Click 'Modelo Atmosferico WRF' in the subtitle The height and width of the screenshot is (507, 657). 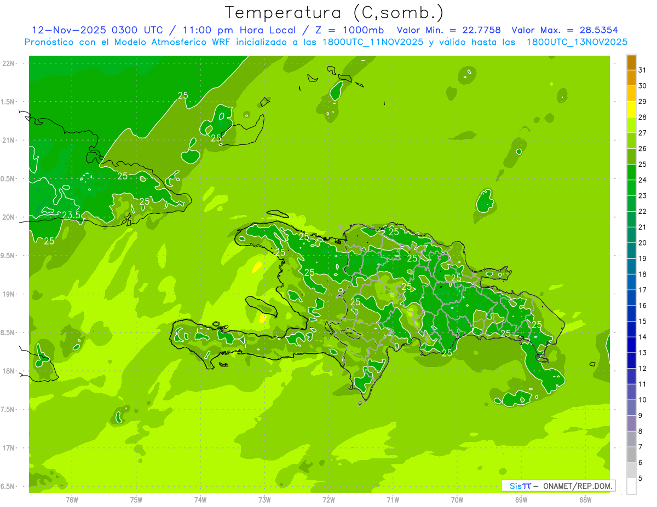point(178,42)
